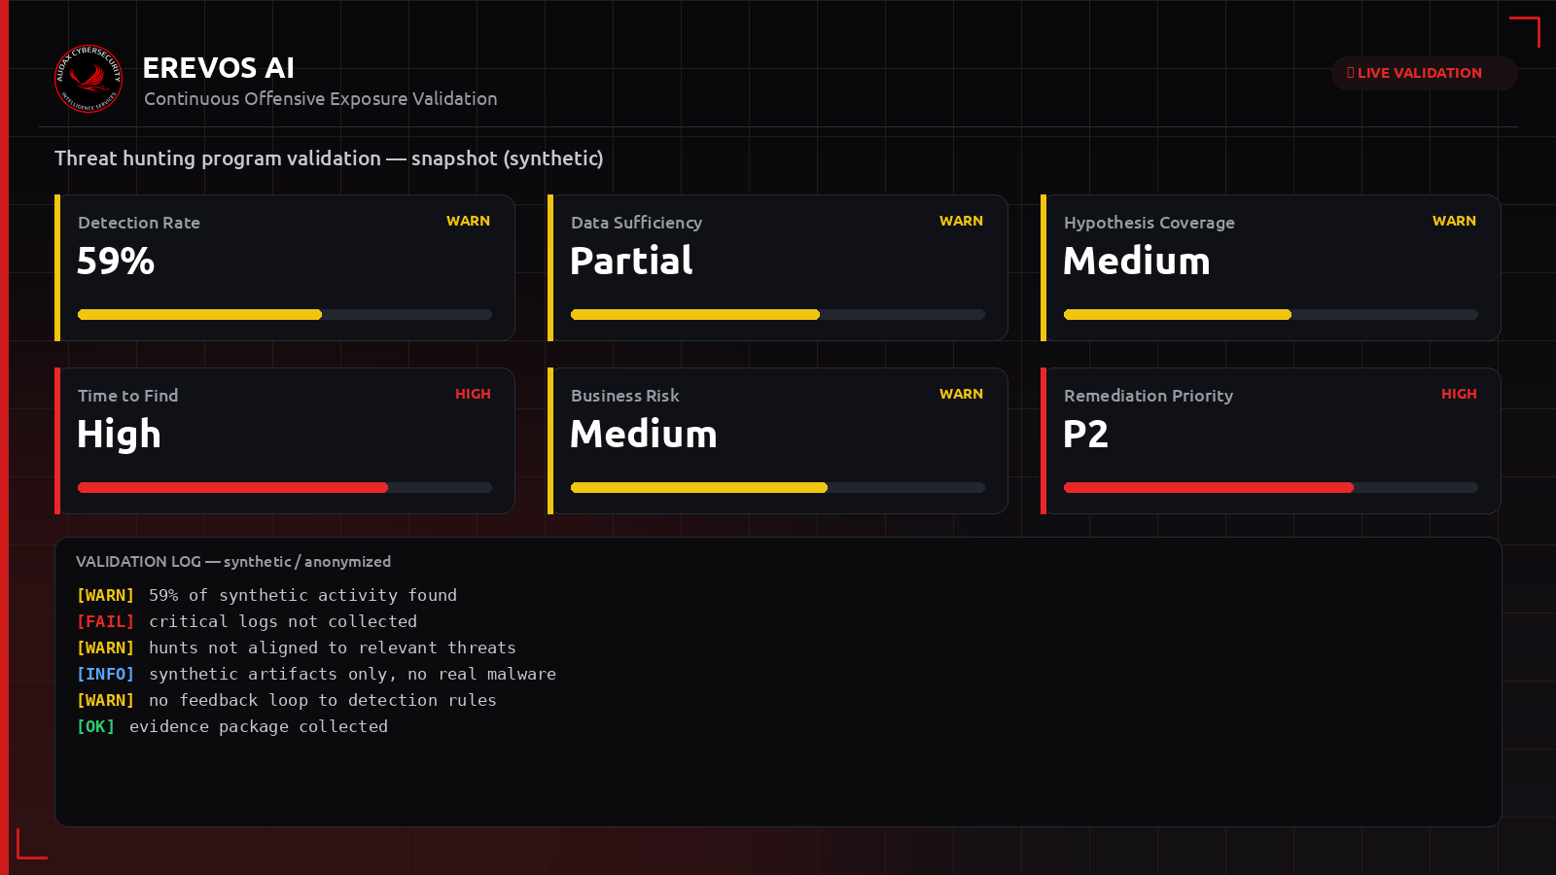This screenshot has height=875, width=1556.
Task: Click the LIVE VALIDATION badge
Action: click(x=1424, y=73)
